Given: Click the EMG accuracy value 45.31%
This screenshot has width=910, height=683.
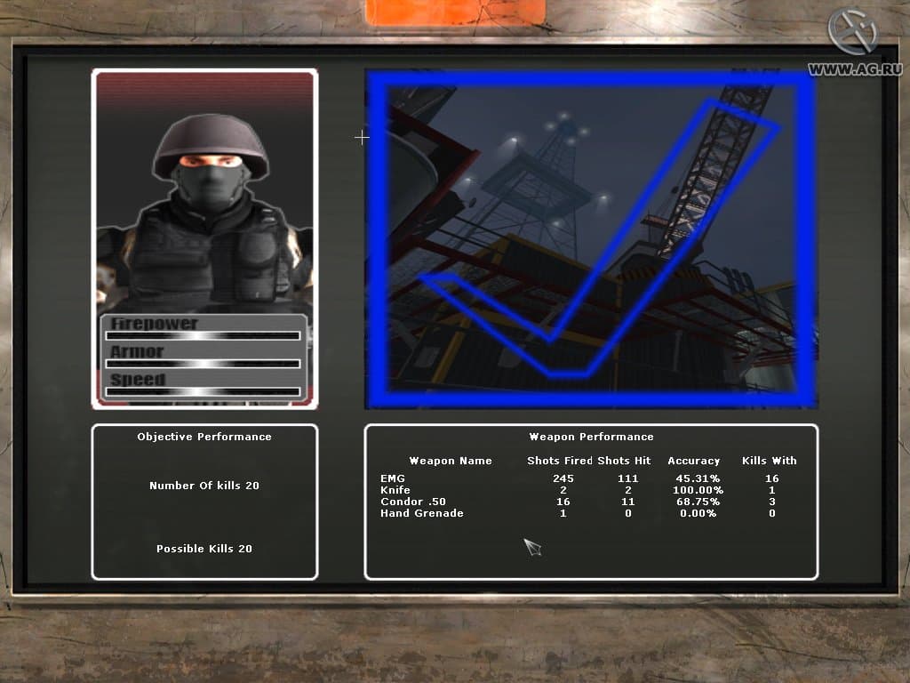Looking at the screenshot, I should [698, 478].
